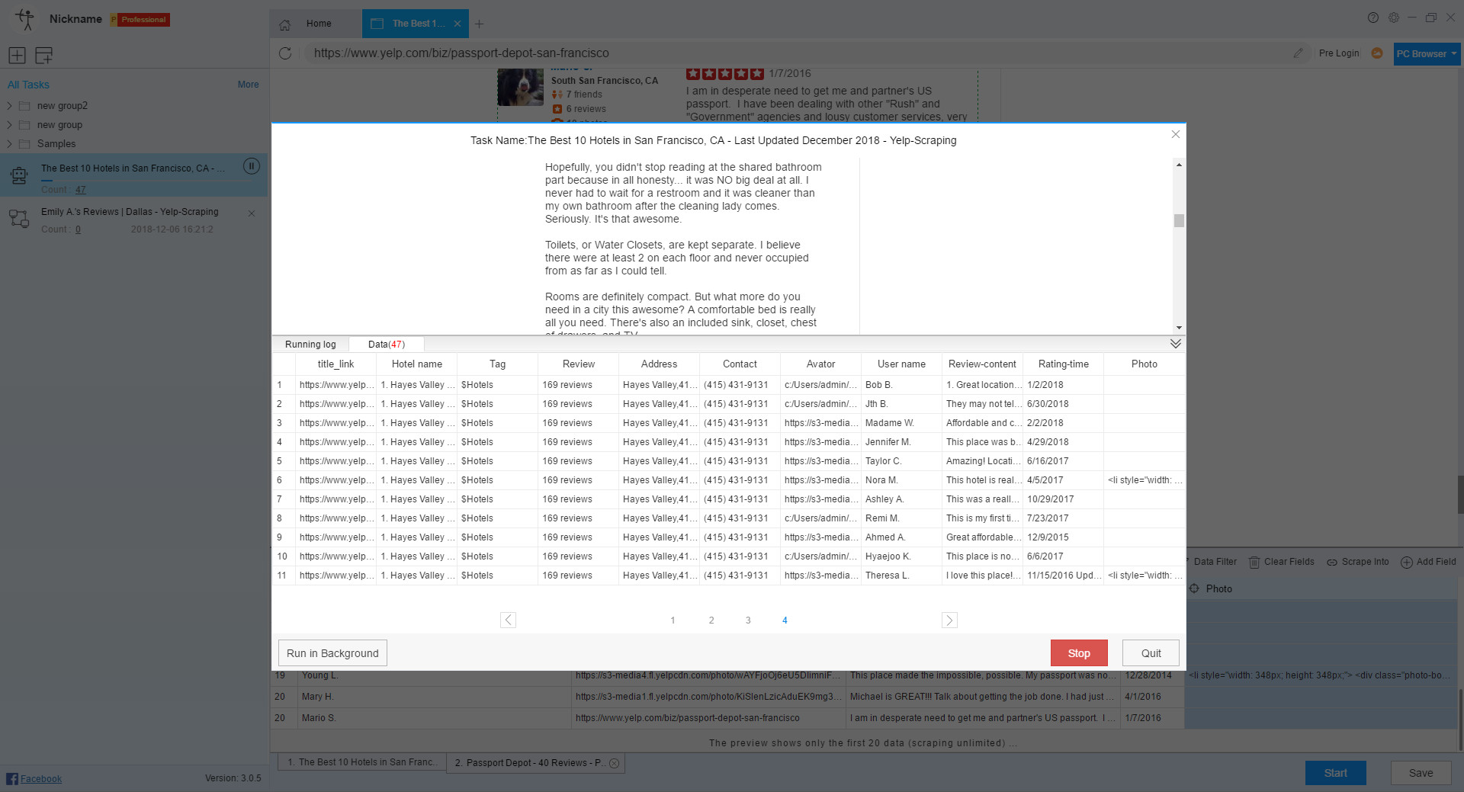Click the Pre Login toggle icon
1464x792 pixels.
click(1376, 53)
